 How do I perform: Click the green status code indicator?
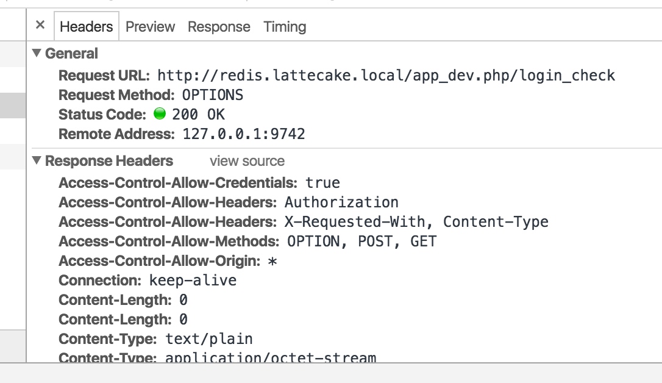pos(160,113)
